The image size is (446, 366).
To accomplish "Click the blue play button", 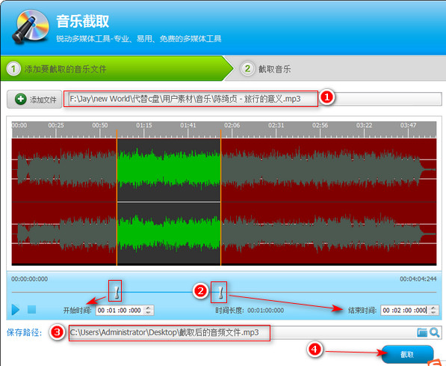I will 16,310.
